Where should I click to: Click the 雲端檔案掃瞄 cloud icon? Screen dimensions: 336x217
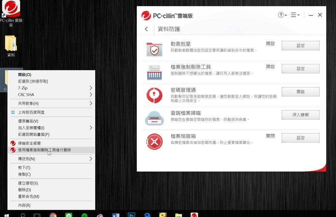[154, 118]
